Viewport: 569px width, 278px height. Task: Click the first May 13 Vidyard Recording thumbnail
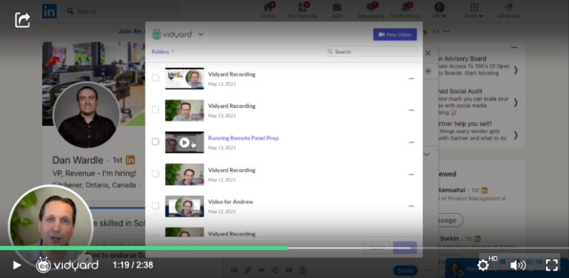pyautogui.click(x=184, y=78)
